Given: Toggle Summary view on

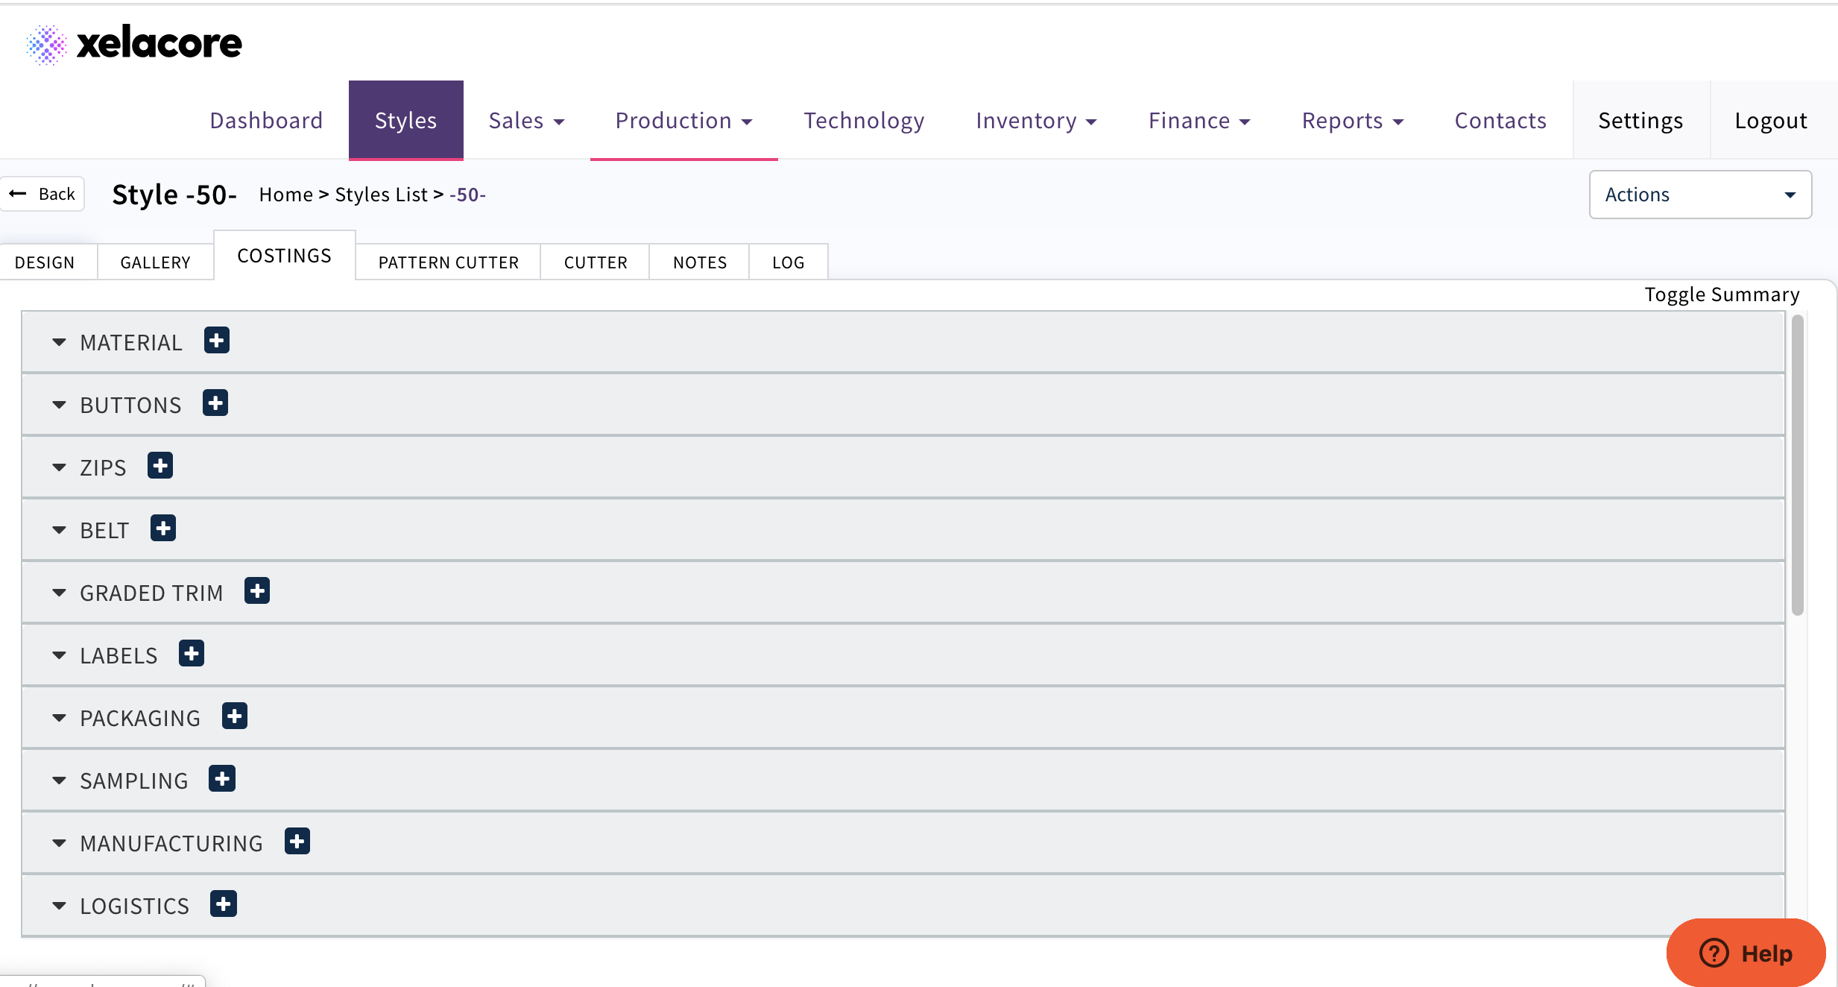Looking at the screenshot, I should [x=1722, y=294].
